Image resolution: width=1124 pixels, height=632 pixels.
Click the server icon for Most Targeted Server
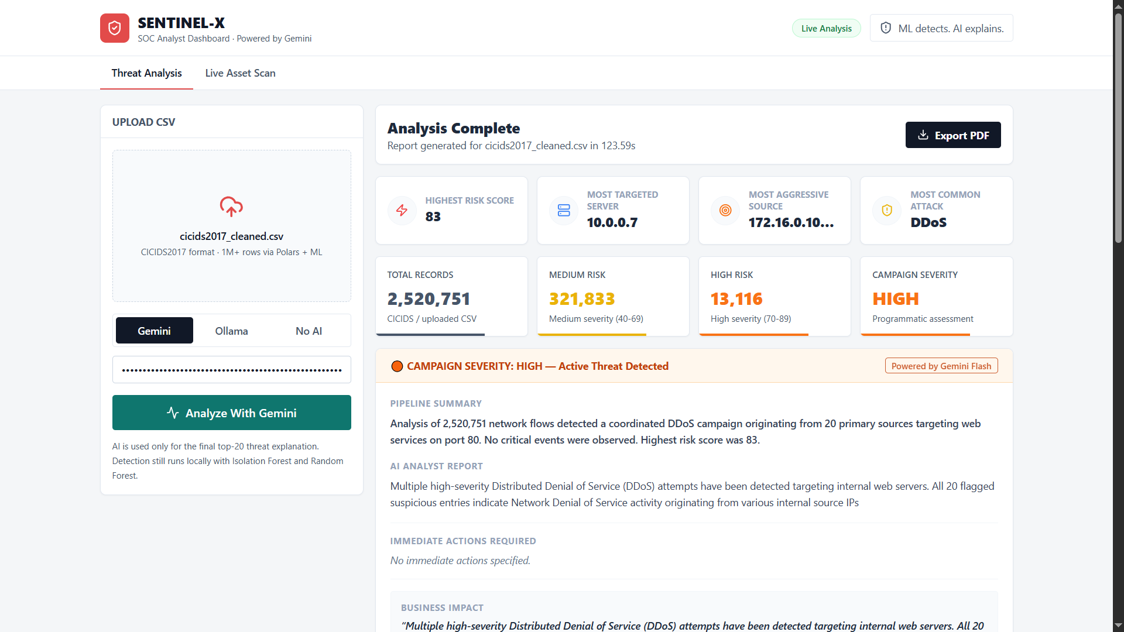pos(564,210)
